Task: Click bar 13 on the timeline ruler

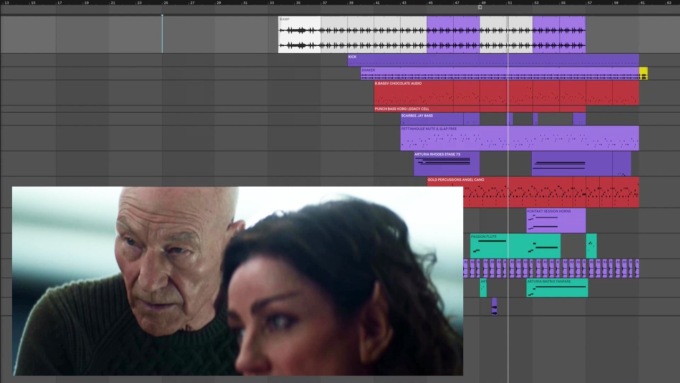Action: click(6, 3)
